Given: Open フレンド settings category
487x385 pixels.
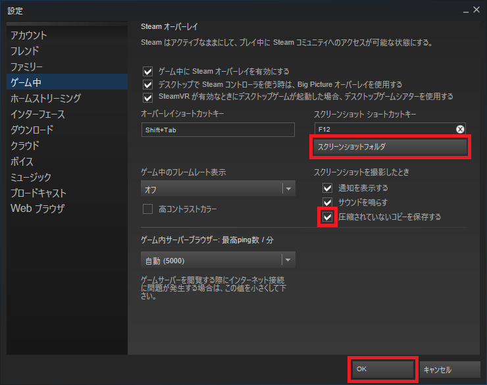Looking at the screenshot, I should coord(67,51).
